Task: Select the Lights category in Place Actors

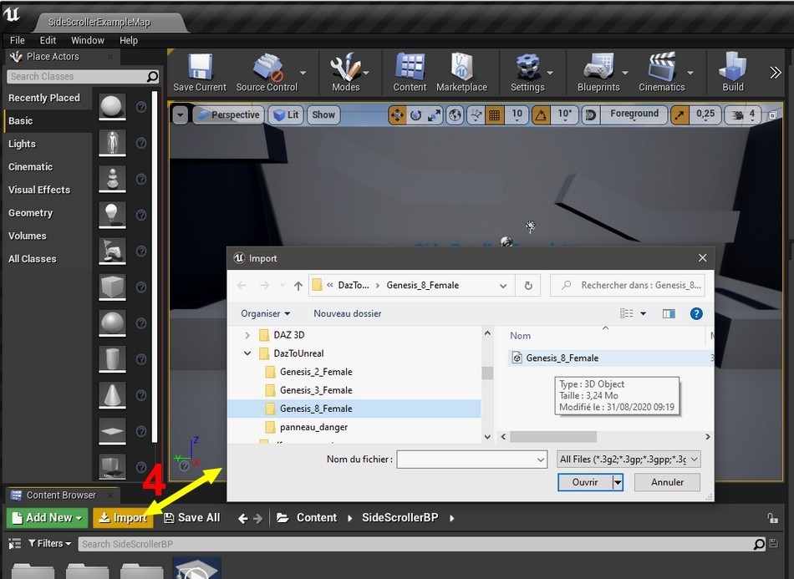Action: click(x=48, y=144)
